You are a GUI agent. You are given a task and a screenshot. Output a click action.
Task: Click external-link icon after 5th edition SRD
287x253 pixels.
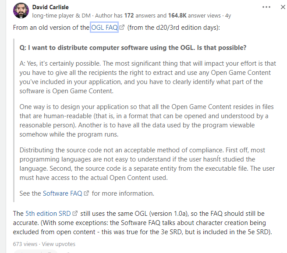click(x=75, y=214)
